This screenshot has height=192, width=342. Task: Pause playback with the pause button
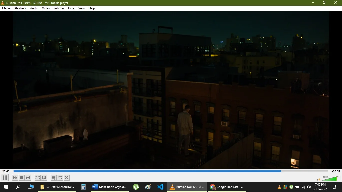(x=5, y=178)
